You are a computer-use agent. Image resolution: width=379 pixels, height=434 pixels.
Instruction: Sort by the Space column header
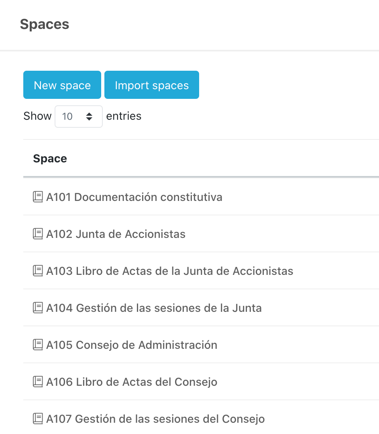[x=50, y=158]
